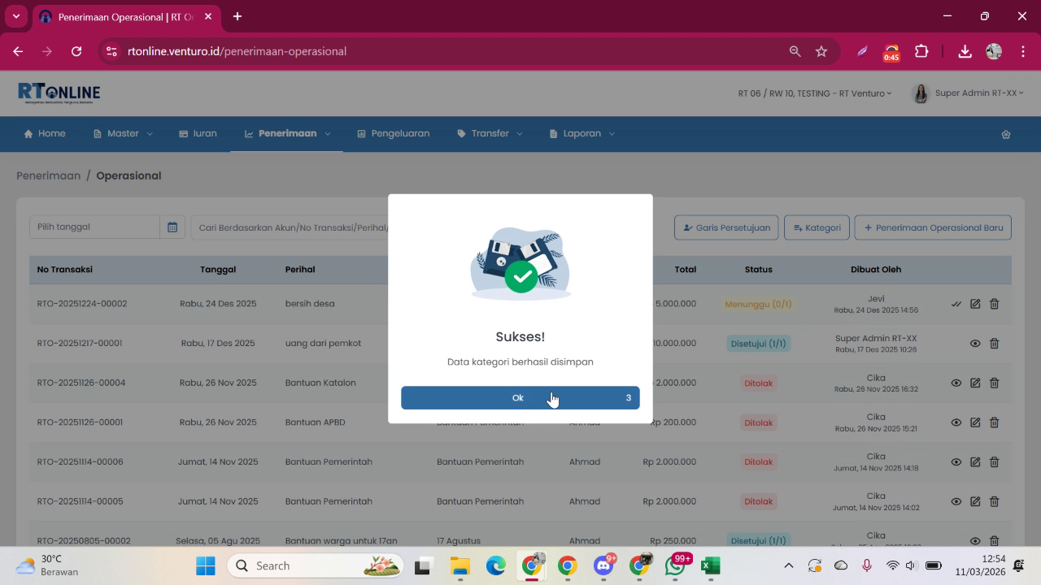This screenshot has width=1041, height=585.
Task: Go to Penerimaan breadcrumb link
Action: tap(48, 175)
